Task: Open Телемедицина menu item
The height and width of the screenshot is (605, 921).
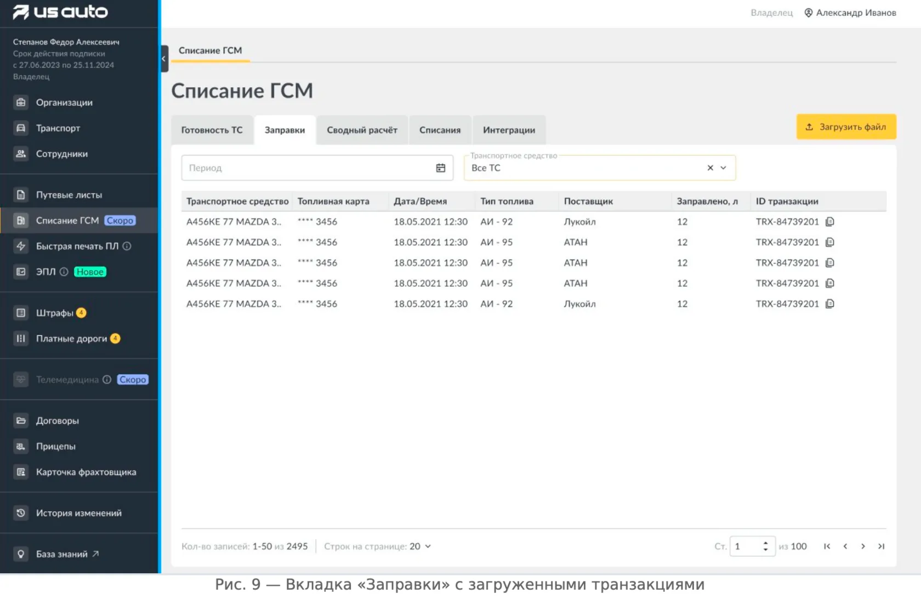Action: pos(67,379)
